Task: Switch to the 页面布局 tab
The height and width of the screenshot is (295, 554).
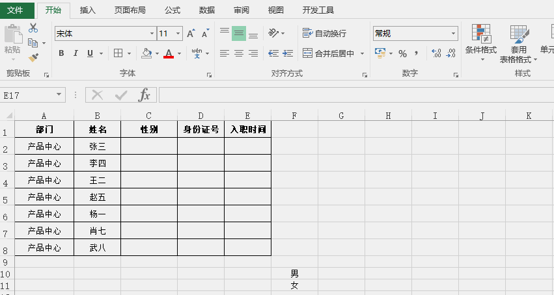Action: [130, 10]
